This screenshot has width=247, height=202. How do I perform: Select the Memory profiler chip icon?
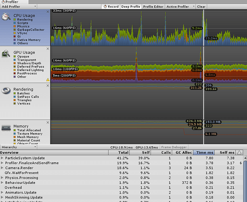[x=6, y=128]
